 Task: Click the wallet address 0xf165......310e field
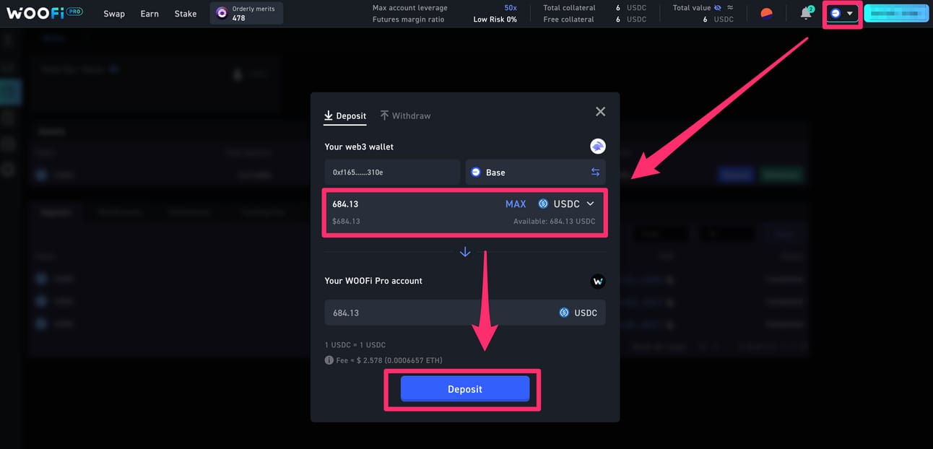click(392, 173)
